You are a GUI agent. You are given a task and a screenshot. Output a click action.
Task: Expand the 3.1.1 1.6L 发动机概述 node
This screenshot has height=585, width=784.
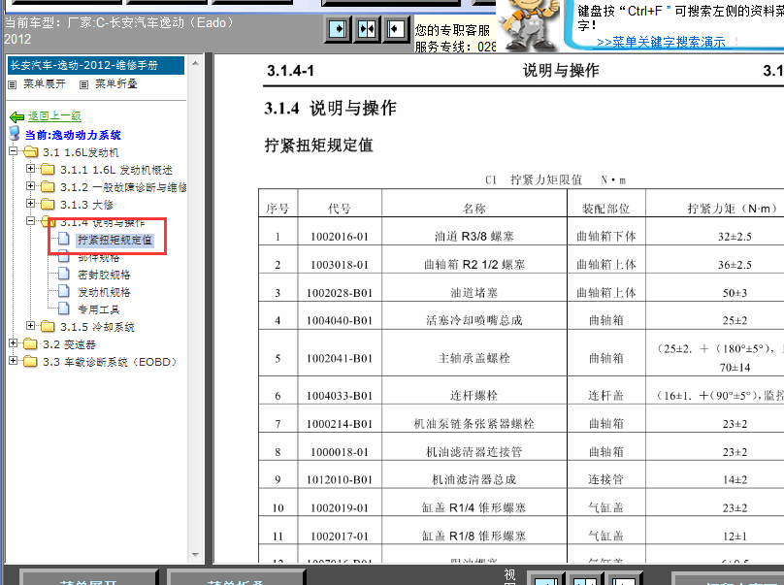pyautogui.click(x=30, y=169)
